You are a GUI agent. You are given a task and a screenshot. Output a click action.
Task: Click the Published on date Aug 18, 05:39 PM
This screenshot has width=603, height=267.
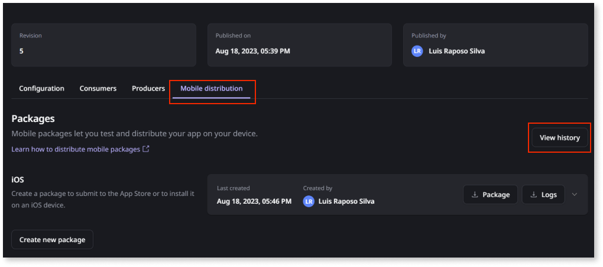coord(252,51)
